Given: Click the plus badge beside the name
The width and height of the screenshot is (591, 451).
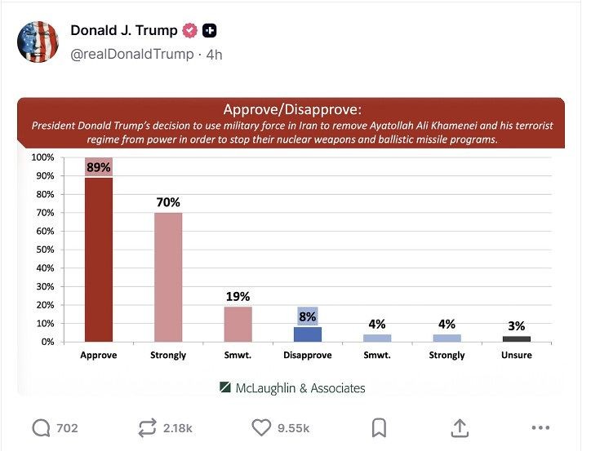Looking at the screenshot, I should [209, 31].
